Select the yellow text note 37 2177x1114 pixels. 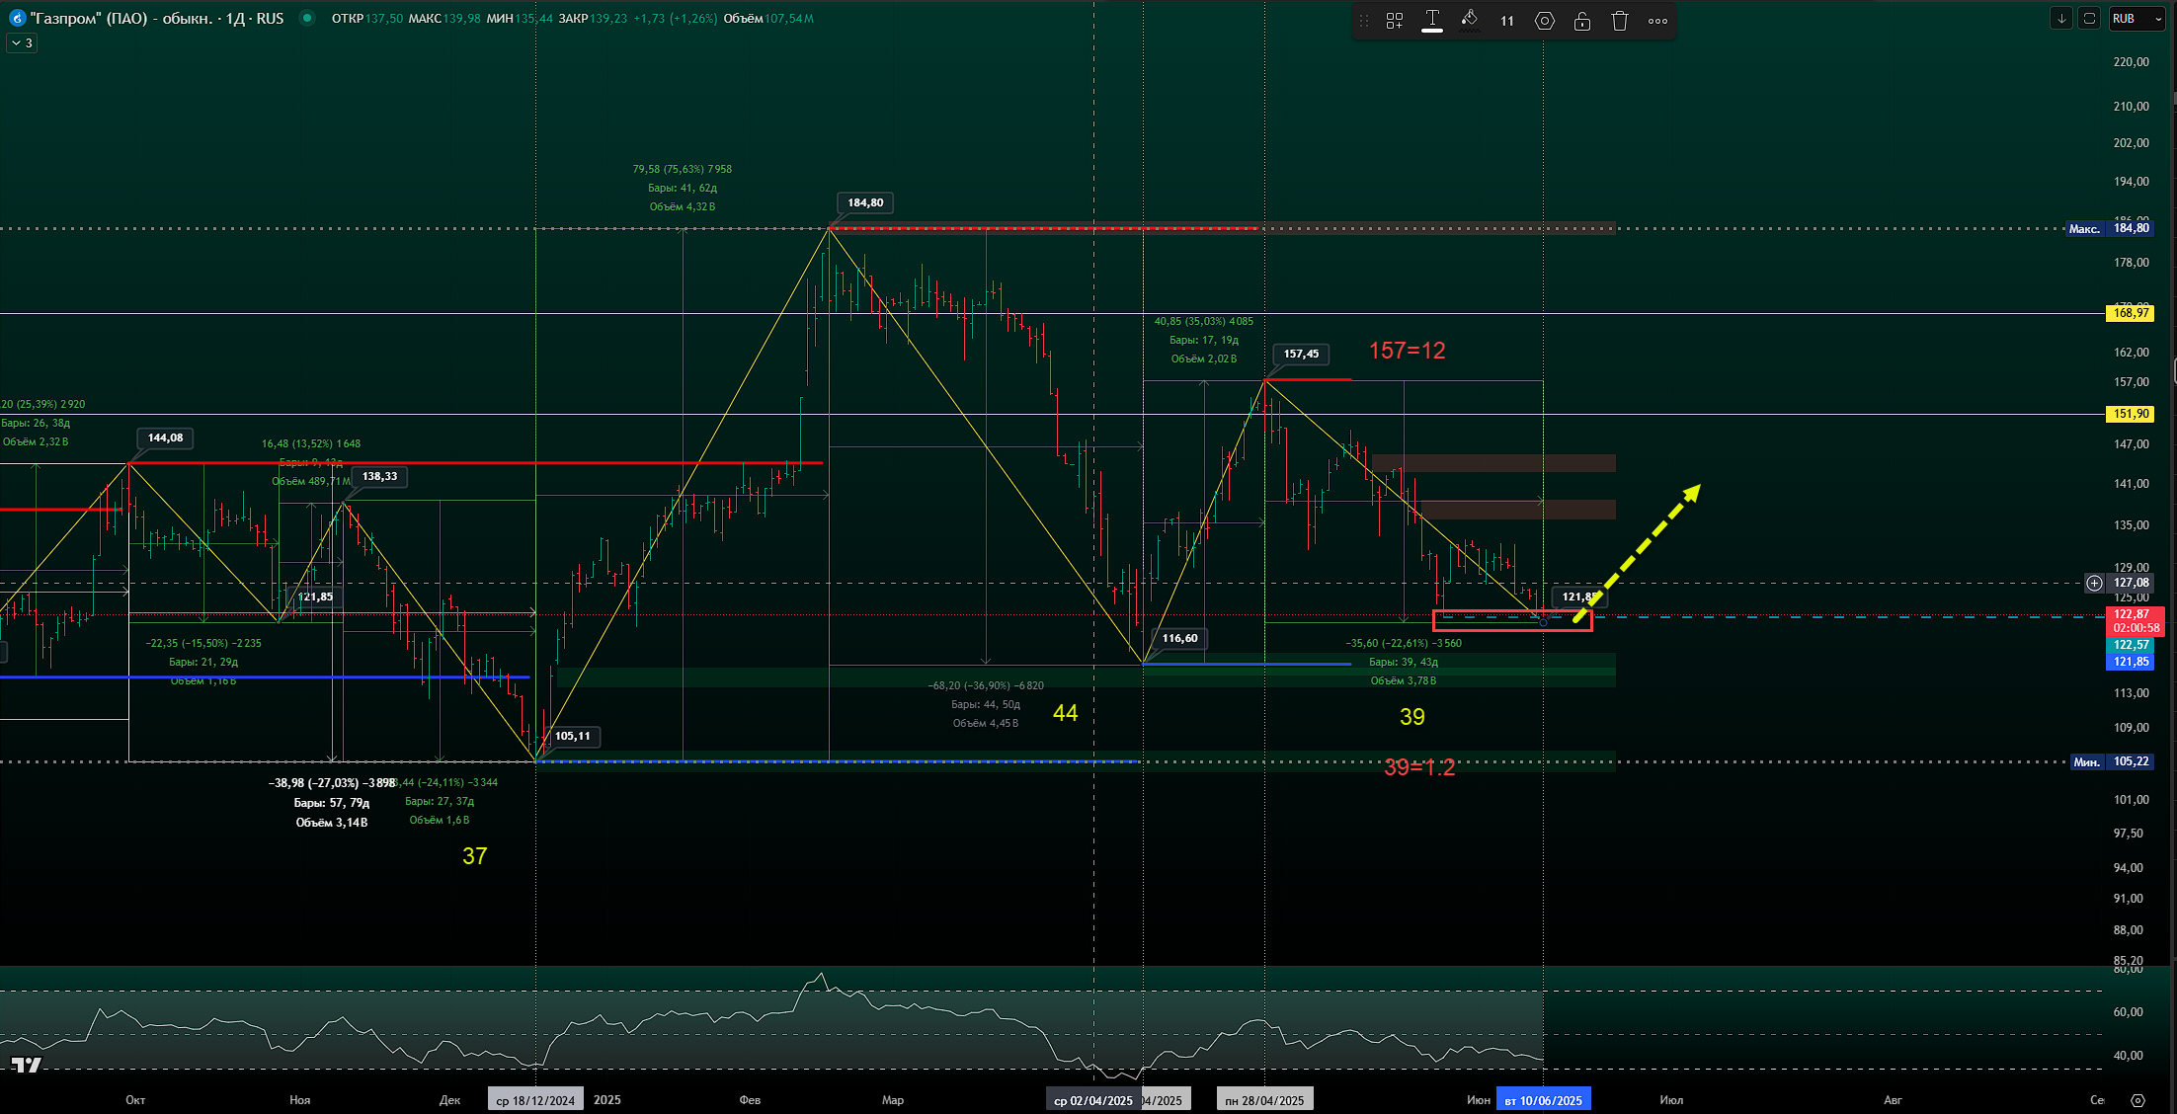(474, 856)
